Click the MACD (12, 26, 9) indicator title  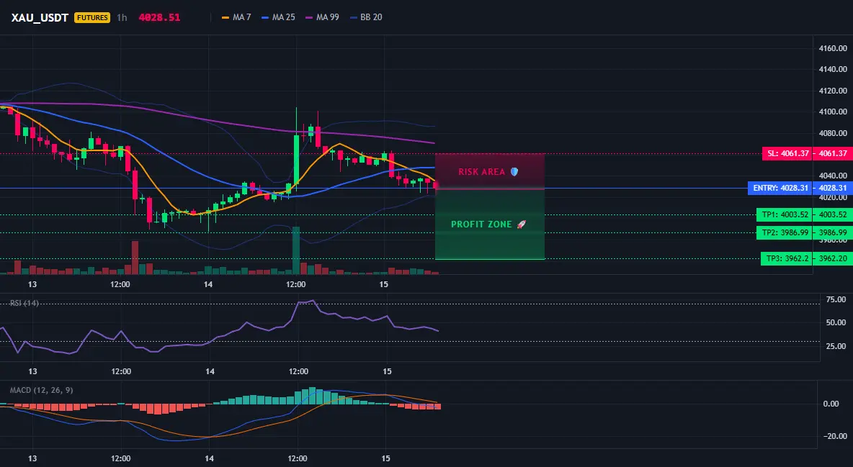(41, 390)
